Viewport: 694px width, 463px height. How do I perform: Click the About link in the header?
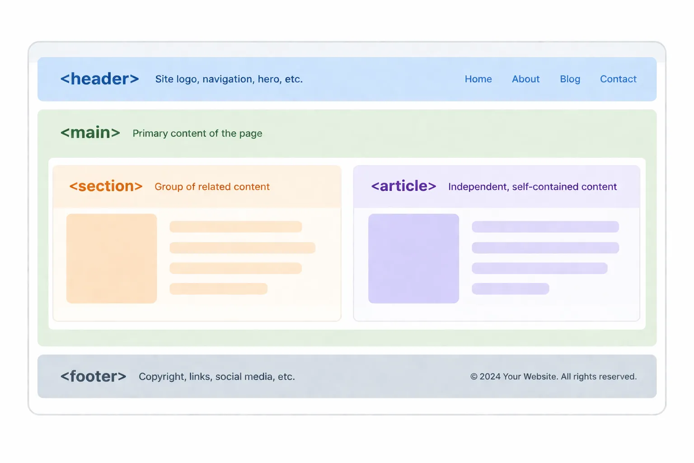click(525, 79)
